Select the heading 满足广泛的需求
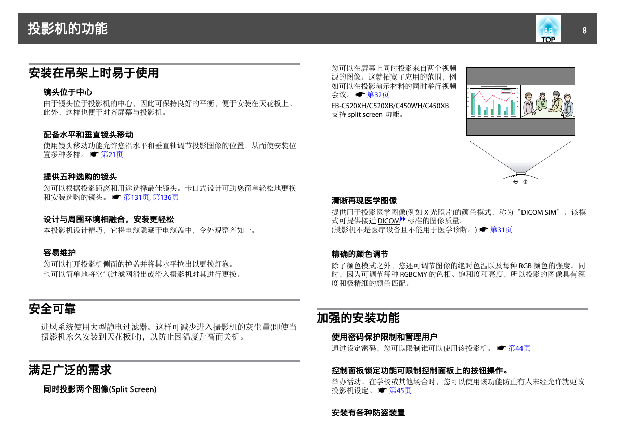626x443 pixels. [70, 370]
